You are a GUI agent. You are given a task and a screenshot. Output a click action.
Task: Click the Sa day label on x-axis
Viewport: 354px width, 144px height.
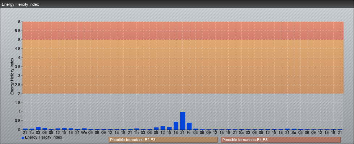coord(241,132)
